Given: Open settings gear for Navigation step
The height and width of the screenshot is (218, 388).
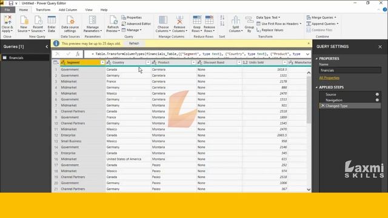Looking at the screenshot, I should click(x=377, y=100).
